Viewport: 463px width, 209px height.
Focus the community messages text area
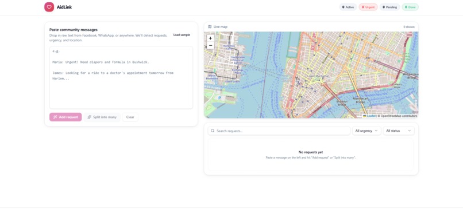click(121, 77)
